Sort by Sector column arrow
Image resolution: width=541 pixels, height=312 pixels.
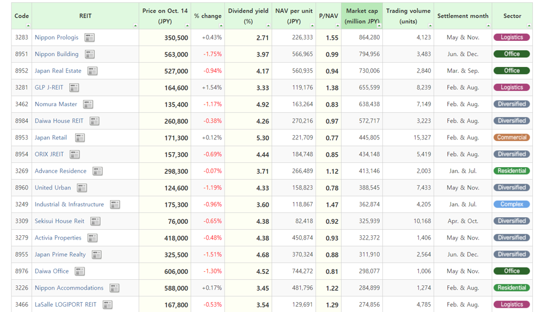(529, 26)
